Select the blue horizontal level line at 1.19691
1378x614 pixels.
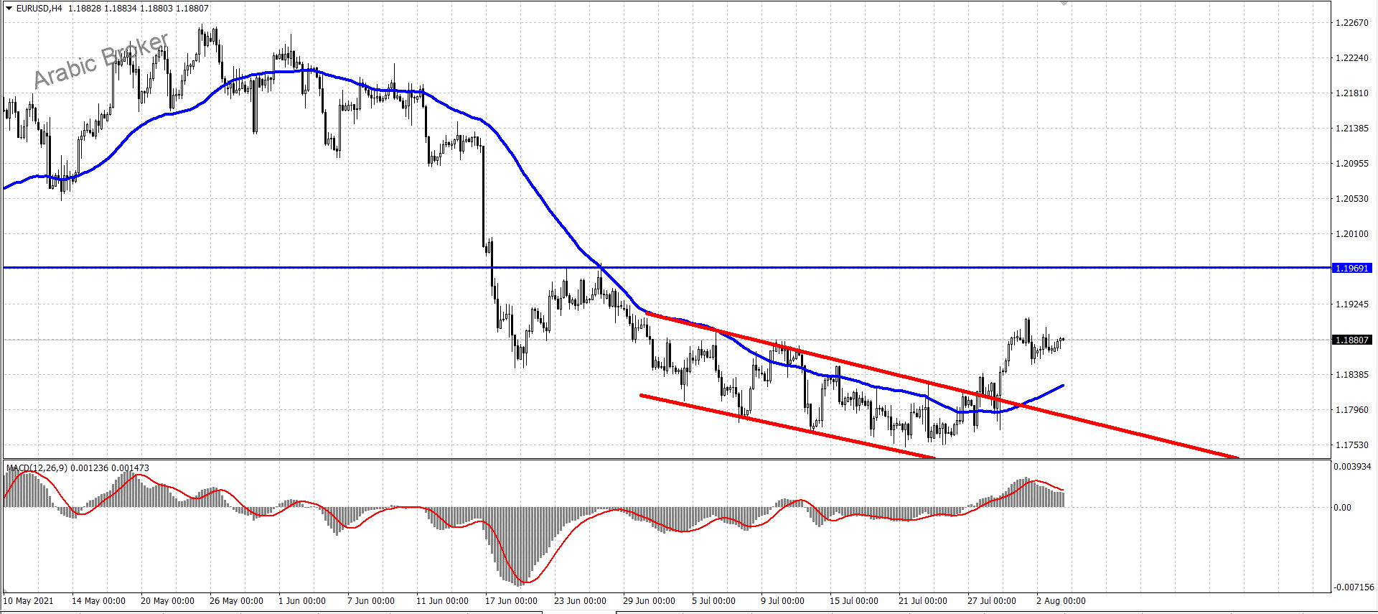[x=667, y=267]
